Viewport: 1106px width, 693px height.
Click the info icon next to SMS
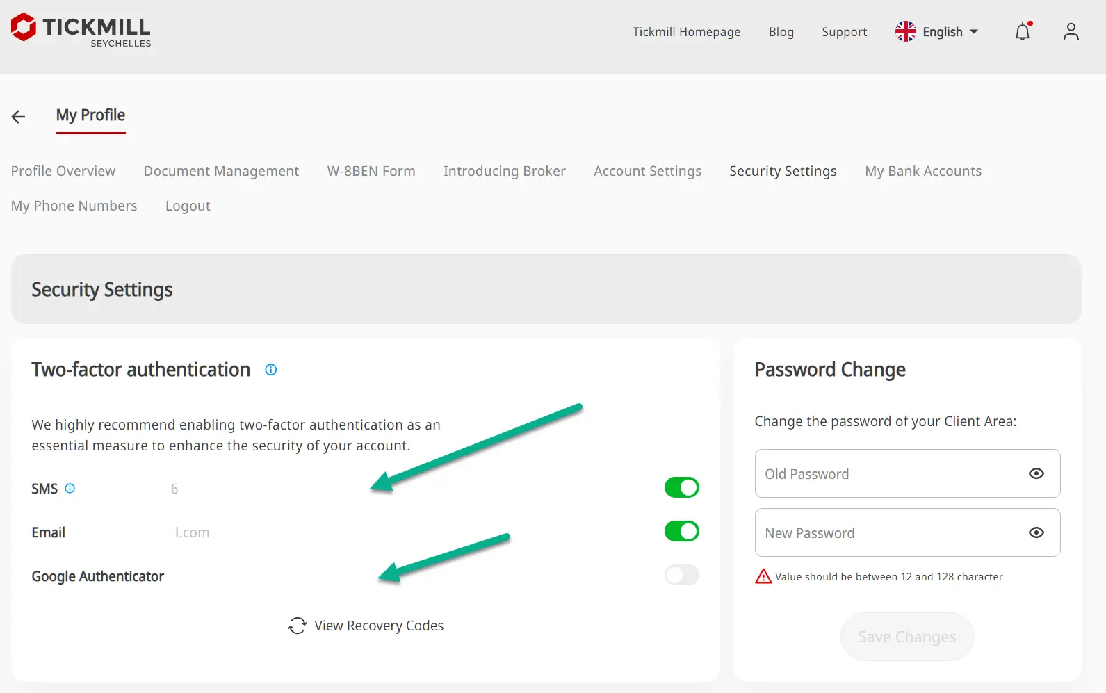tap(70, 489)
